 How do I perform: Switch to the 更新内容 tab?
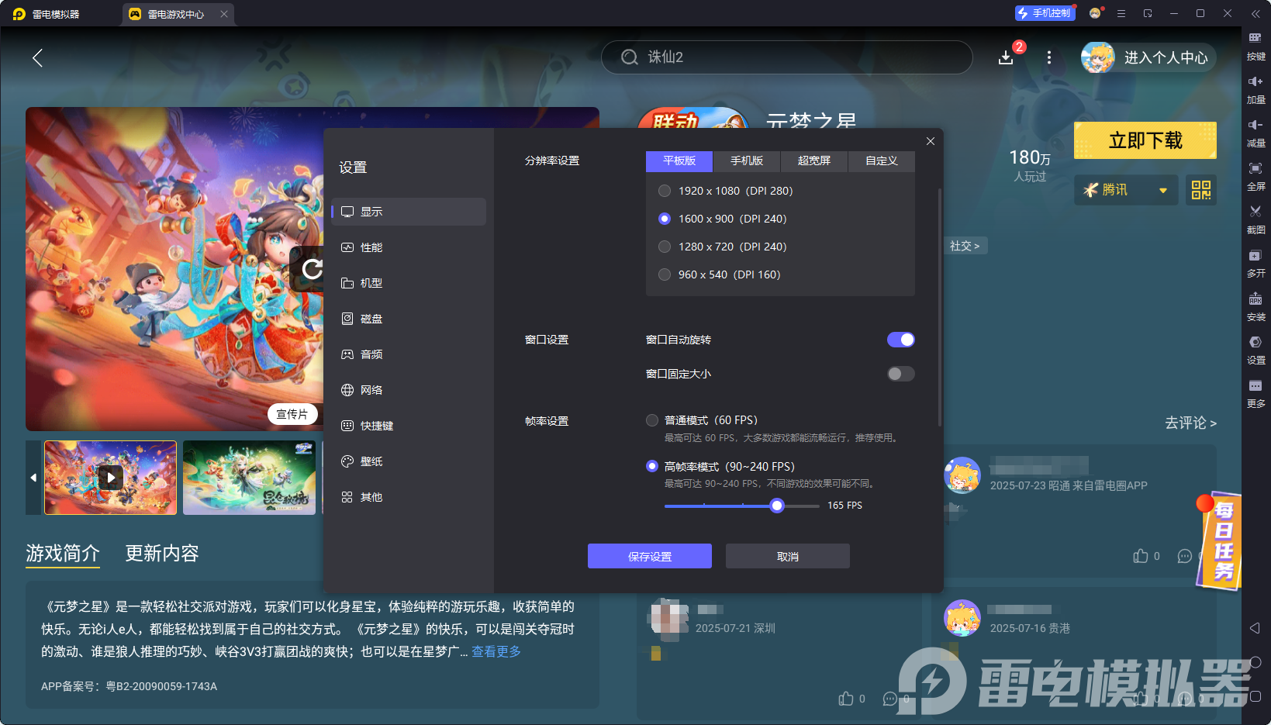click(x=162, y=553)
